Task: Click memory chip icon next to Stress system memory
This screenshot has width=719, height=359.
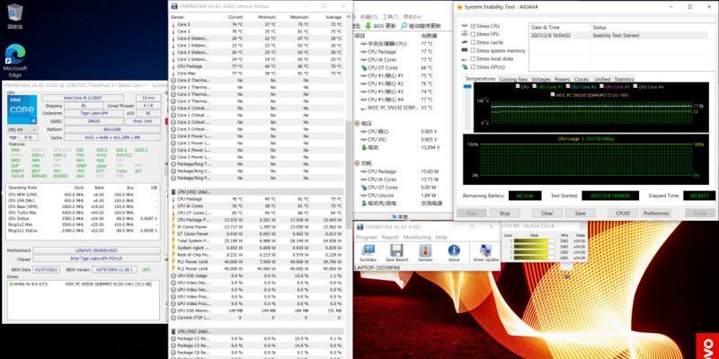Action: point(465,50)
